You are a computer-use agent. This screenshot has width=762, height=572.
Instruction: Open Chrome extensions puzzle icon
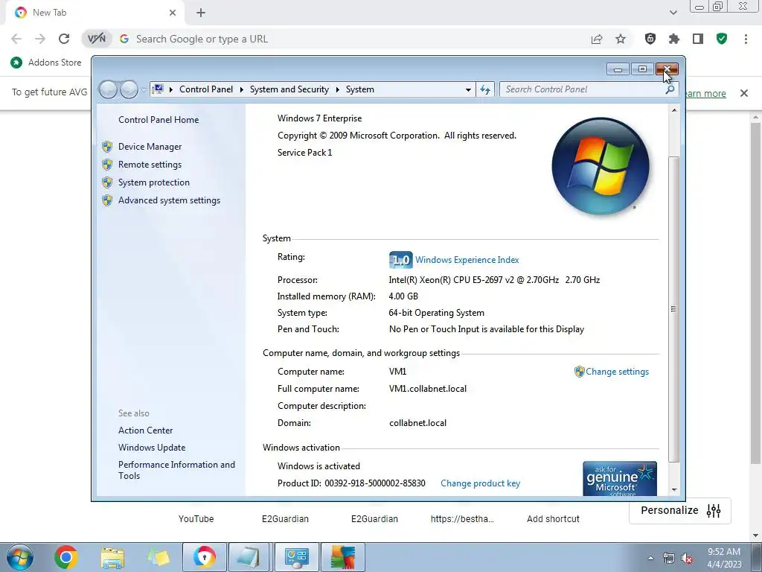[x=674, y=39]
